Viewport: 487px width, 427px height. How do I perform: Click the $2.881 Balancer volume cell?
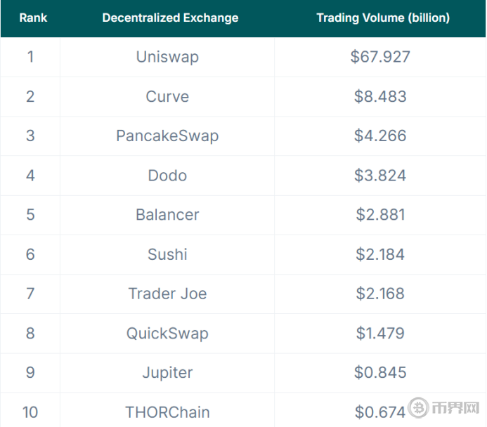pos(380,214)
